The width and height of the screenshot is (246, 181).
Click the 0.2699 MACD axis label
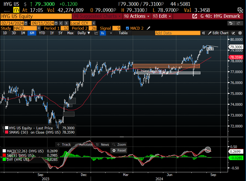pyautogui.click(x=236, y=152)
